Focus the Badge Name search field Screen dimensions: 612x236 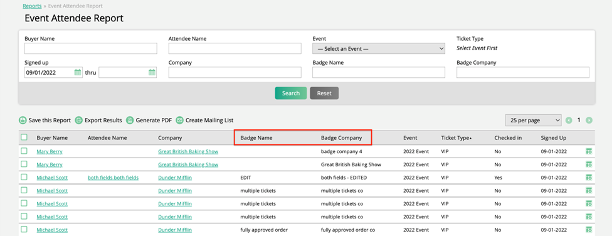[x=379, y=72]
